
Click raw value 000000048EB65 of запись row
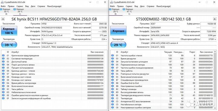coord(95,74)
